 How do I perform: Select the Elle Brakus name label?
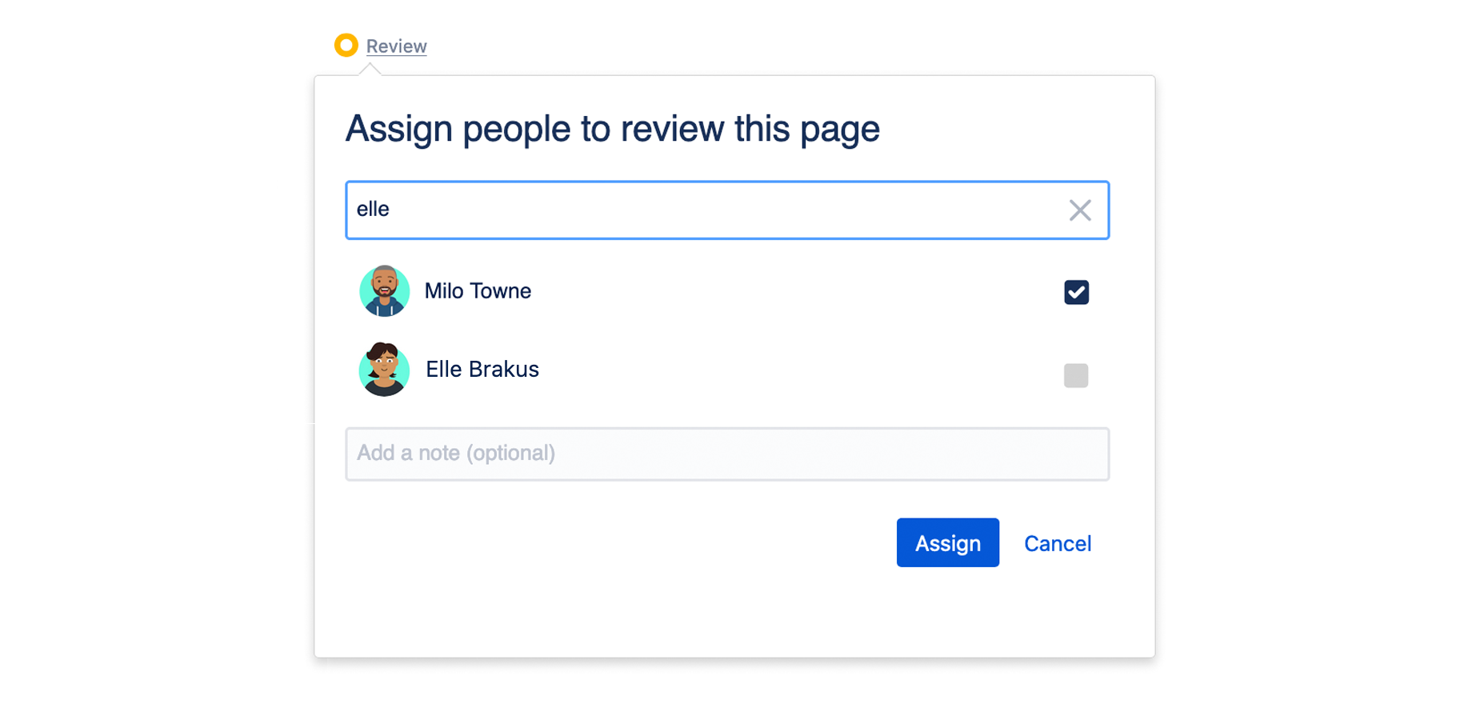pyautogui.click(x=482, y=370)
